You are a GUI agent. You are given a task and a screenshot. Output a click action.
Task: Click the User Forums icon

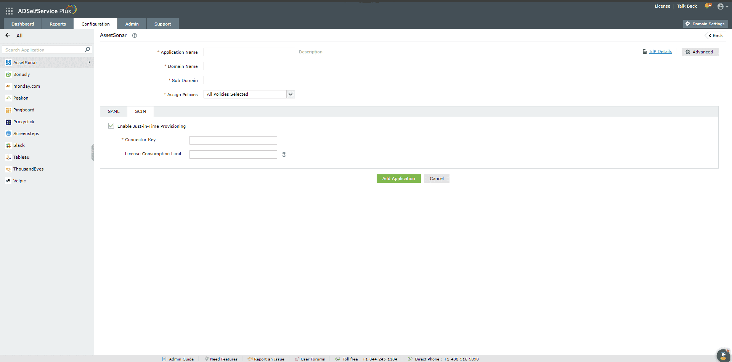coord(297,359)
